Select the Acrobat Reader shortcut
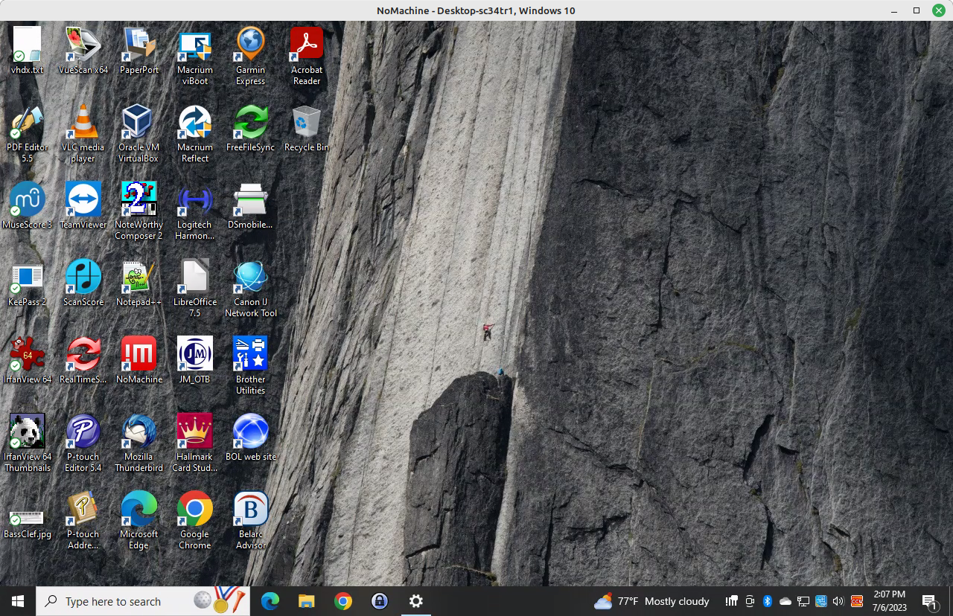The image size is (953, 616). [x=307, y=57]
